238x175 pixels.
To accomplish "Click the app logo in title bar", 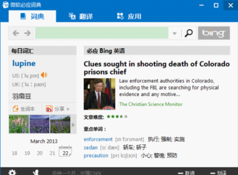I will click(5, 5).
